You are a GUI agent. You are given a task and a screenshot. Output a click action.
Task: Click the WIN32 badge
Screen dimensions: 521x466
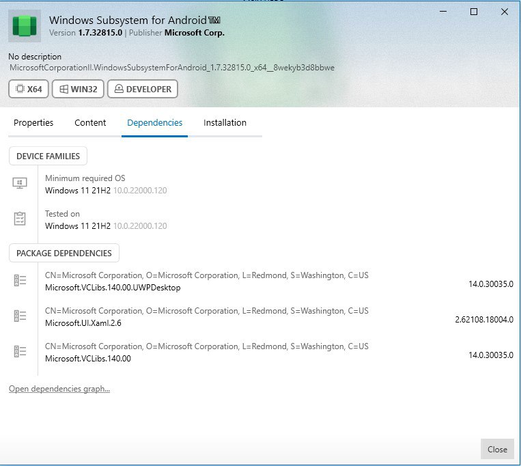[78, 89]
